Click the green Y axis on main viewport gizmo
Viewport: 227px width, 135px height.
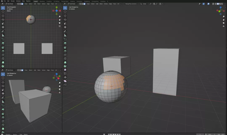point(220,12)
